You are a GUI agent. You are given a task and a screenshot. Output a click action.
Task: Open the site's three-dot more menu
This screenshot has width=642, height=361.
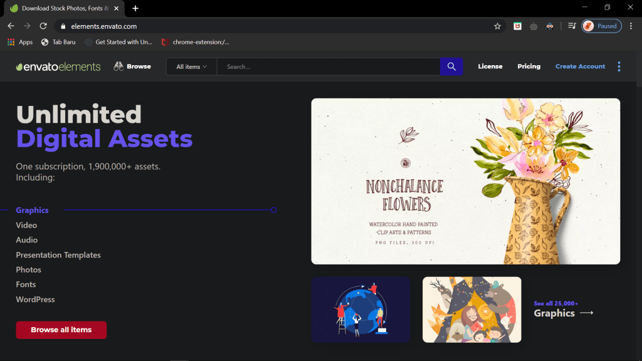click(x=619, y=66)
